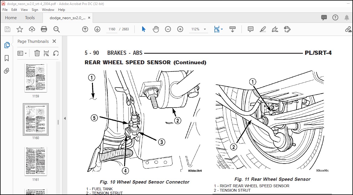353x195 pixels.
Task: Open the View menu
Action: [x=24, y=9]
